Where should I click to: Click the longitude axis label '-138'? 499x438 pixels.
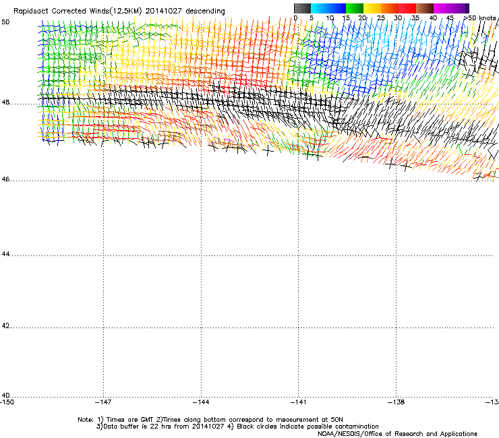coord(397,402)
